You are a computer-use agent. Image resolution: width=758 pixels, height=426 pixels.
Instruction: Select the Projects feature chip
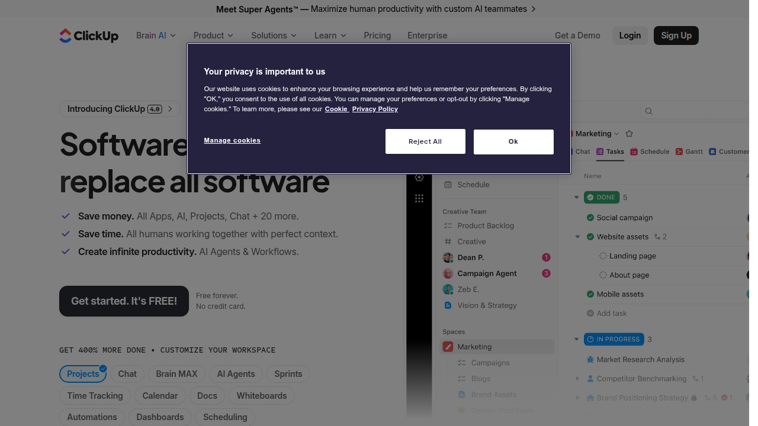click(83, 374)
